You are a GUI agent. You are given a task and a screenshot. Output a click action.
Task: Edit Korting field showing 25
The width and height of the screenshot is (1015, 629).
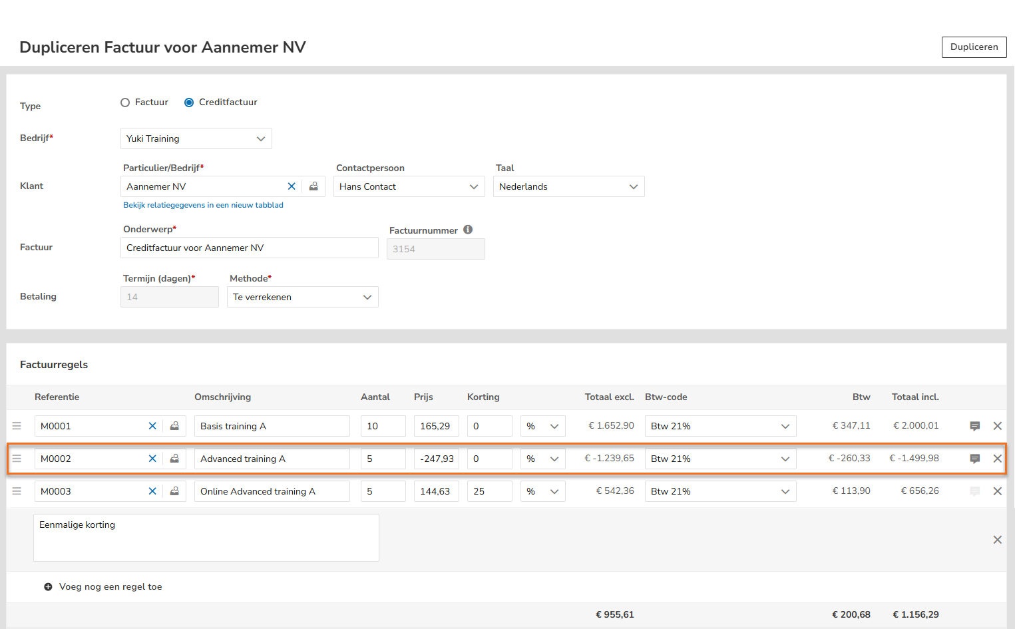click(490, 491)
